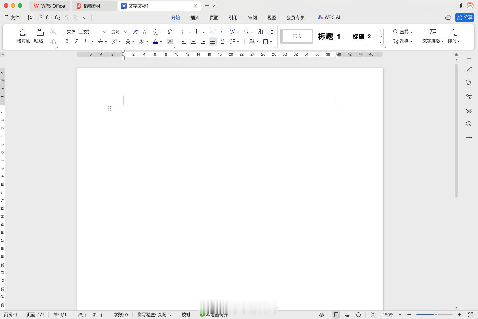The height and width of the screenshot is (319, 478).
Task: Switch to the 插入 (Insert) tab
Action: click(x=195, y=17)
